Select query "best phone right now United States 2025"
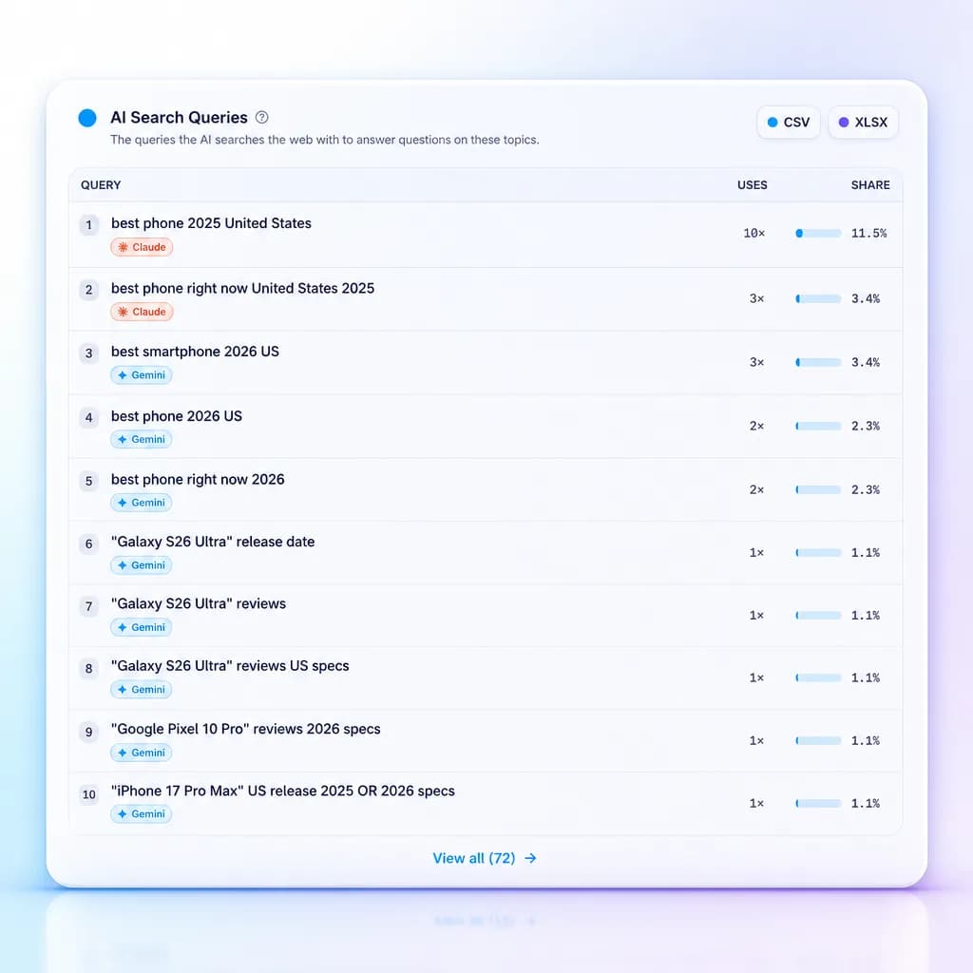The width and height of the screenshot is (973, 973). click(x=242, y=289)
